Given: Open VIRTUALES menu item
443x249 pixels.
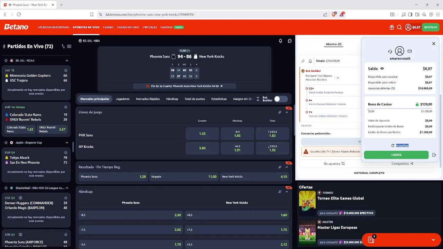Looking at the screenshot, I should 150,27.
